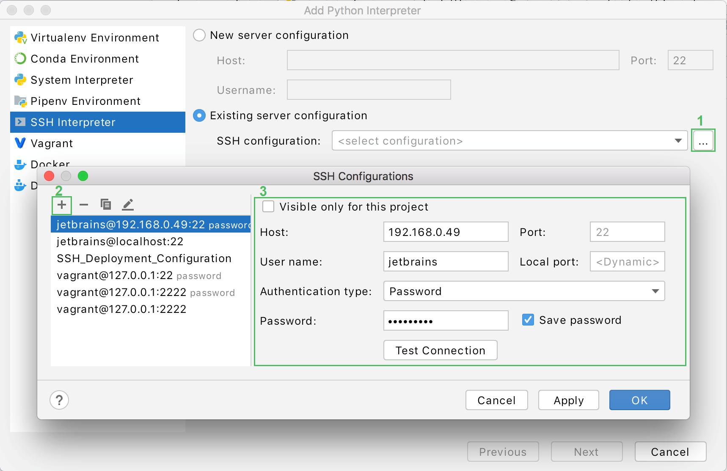Uncheck the Save password option
This screenshot has height=471, width=727.
click(527, 320)
